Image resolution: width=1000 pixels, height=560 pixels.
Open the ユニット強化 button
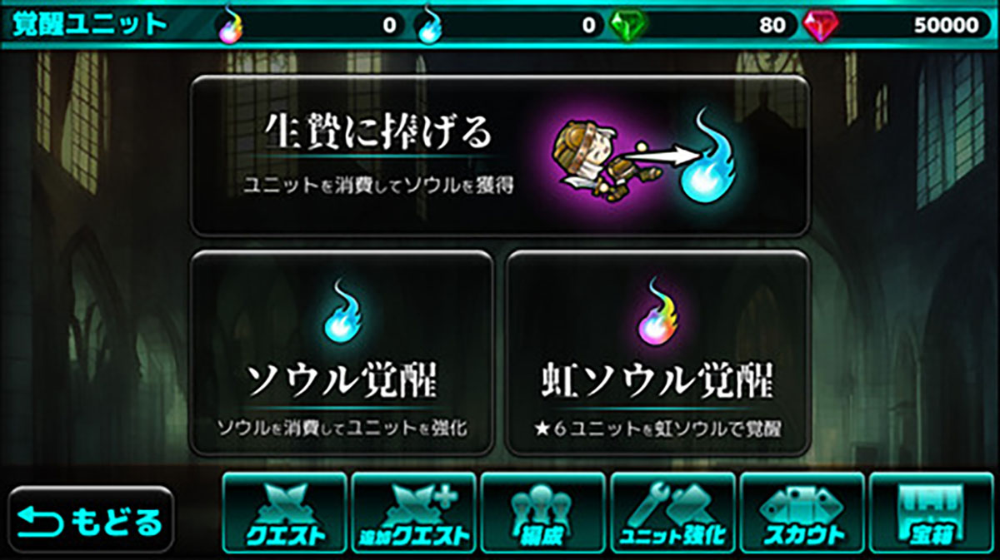672,514
